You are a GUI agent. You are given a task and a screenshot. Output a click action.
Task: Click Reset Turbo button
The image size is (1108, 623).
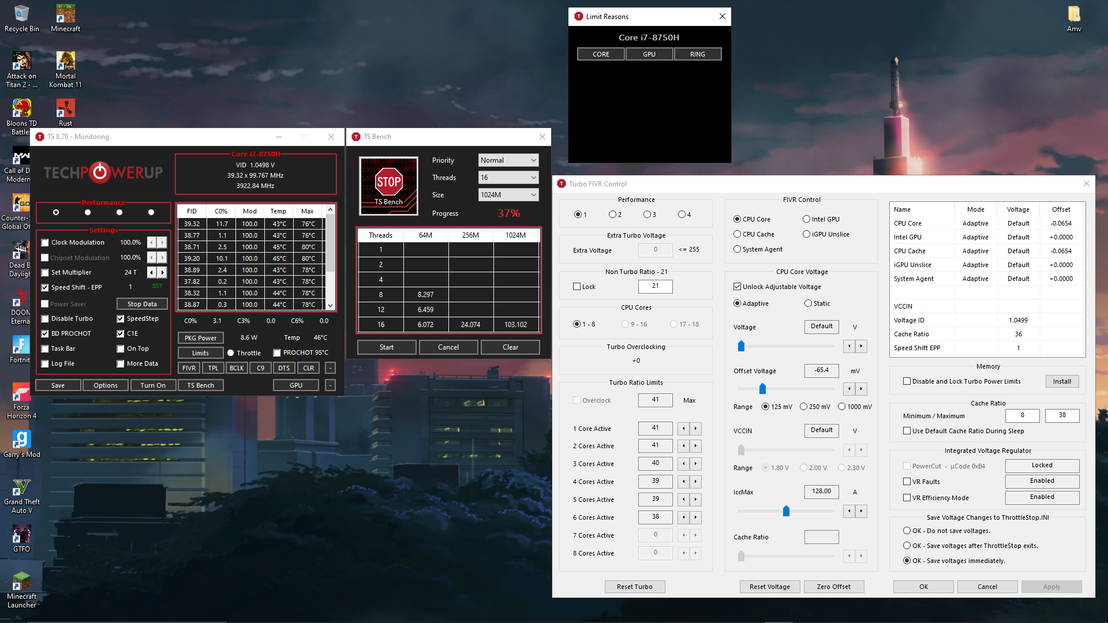(x=634, y=587)
